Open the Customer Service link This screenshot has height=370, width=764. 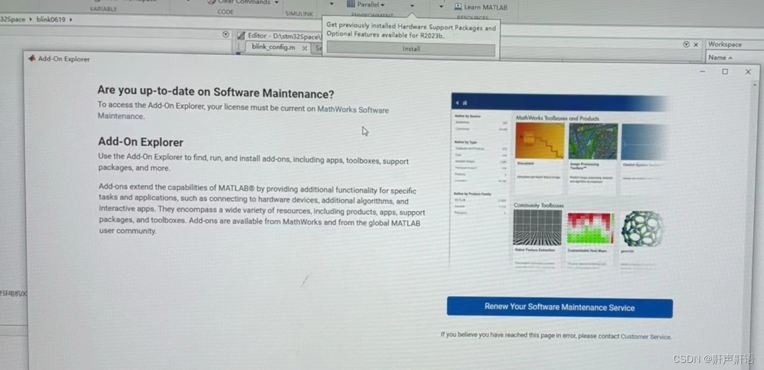click(x=645, y=337)
